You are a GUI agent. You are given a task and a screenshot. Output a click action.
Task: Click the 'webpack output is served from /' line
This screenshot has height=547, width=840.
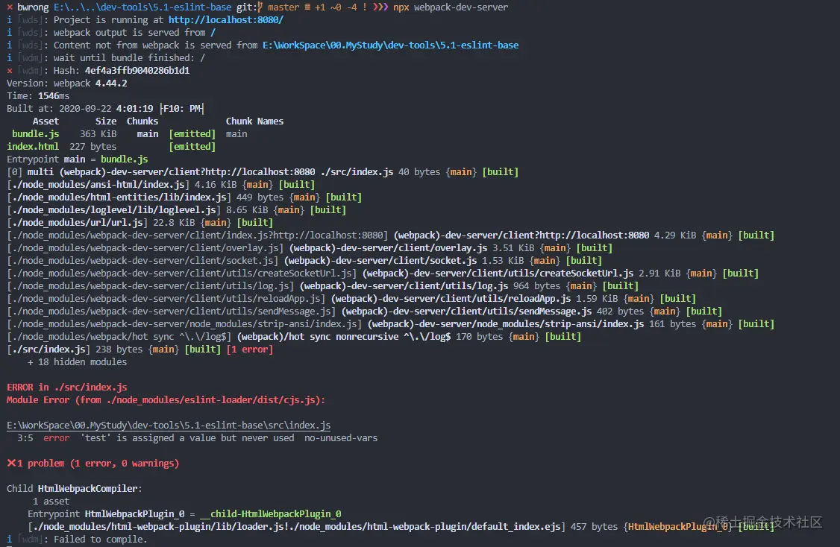(134, 33)
